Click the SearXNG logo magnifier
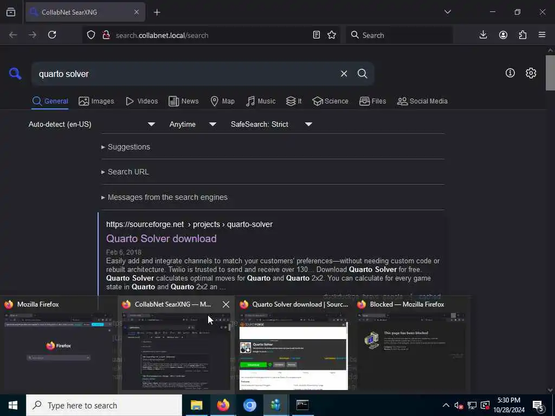Image resolution: width=555 pixels, height=416 pixels. click(x=15, y=74)
